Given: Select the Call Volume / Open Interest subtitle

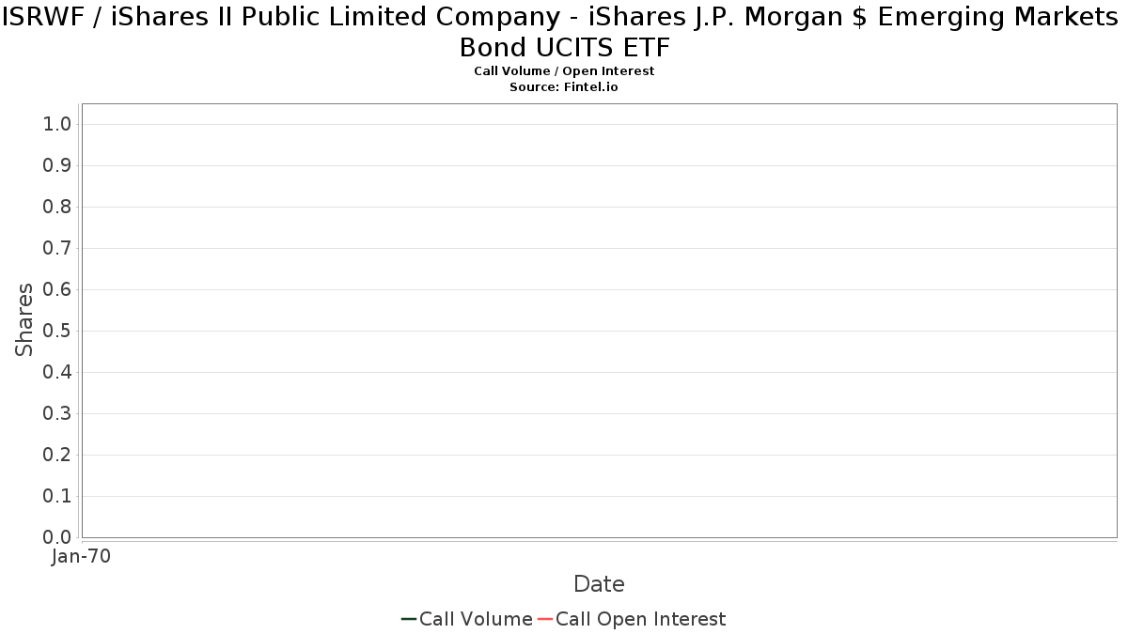Looking at the screenshot, I should (564, 70).
